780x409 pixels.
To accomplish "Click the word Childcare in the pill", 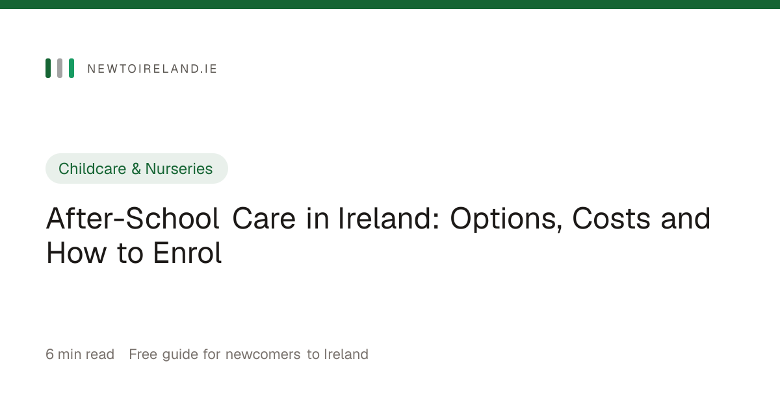I will (x=93, y=169).
